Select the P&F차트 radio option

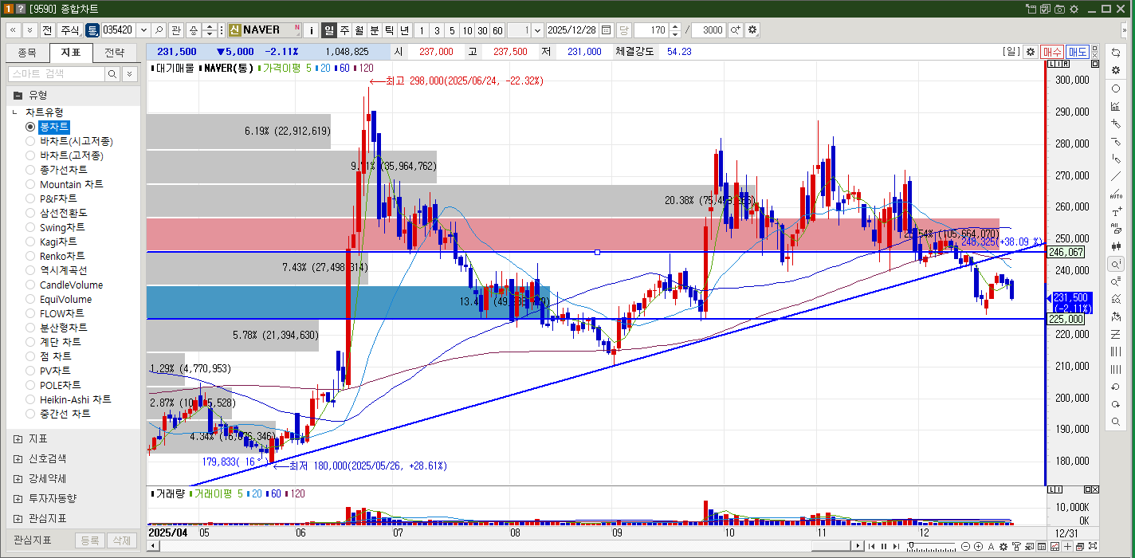pos(30,198)
